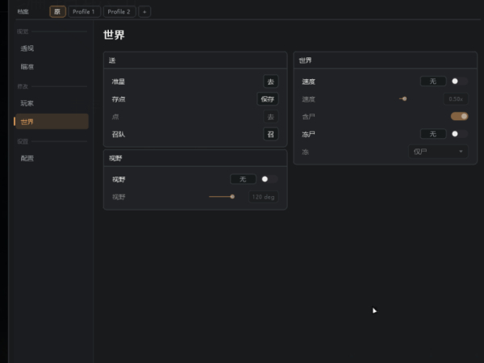
Task: Open the 配置 sidebar page
Action: 52,158
